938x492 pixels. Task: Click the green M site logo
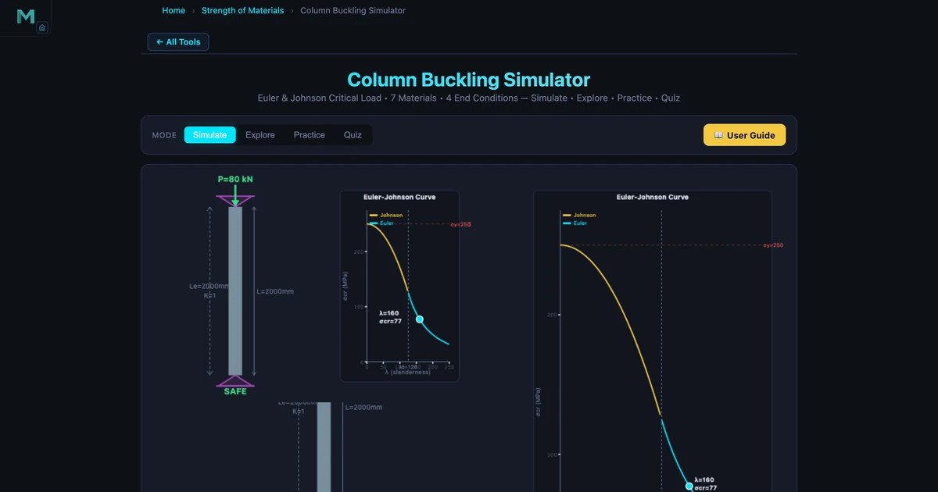click(25, 16)
